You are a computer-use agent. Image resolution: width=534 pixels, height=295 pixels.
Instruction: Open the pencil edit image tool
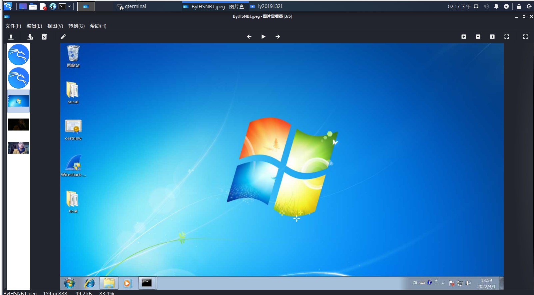pos(63,37)
